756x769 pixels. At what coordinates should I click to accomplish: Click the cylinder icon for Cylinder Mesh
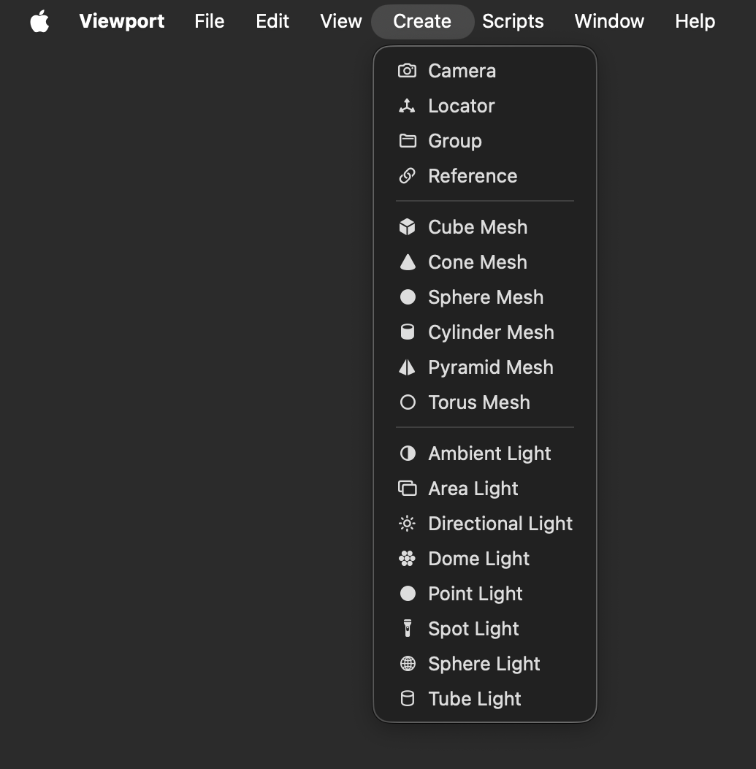[407, 332]
